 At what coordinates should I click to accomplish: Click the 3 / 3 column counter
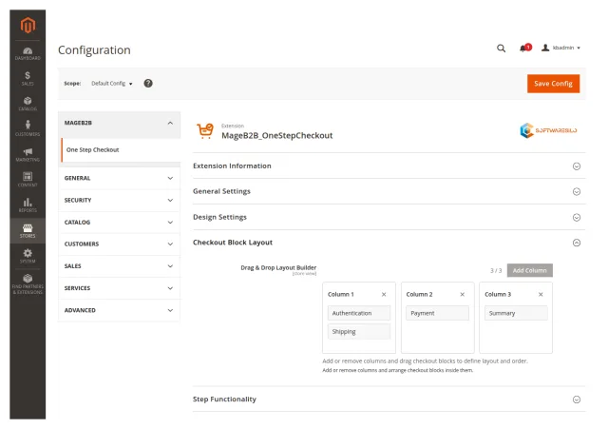click(496, 270)
